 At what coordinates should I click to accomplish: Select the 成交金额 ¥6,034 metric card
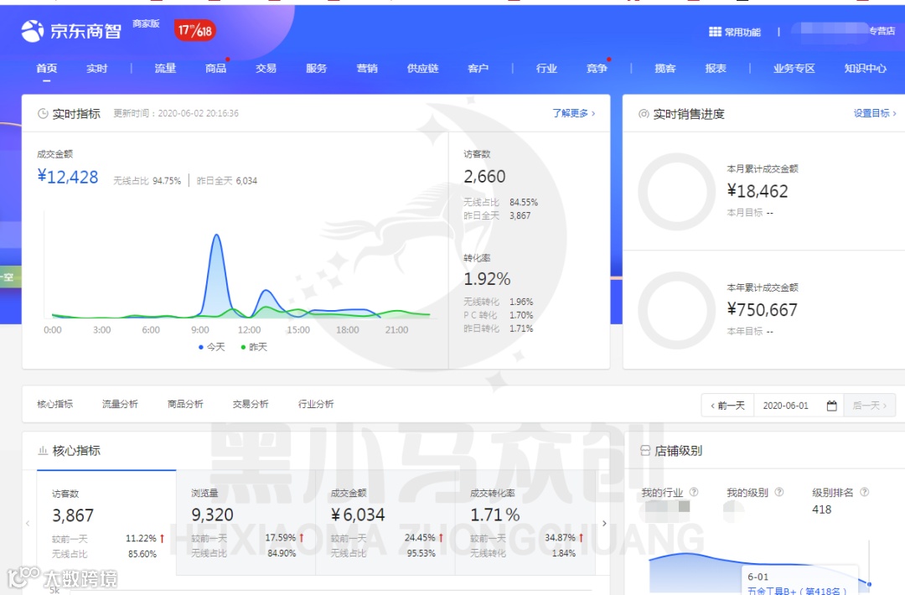pos(385,522)
